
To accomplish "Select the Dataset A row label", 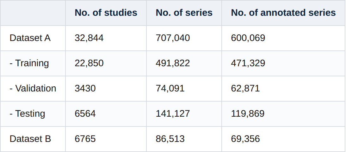I will 30,38.
